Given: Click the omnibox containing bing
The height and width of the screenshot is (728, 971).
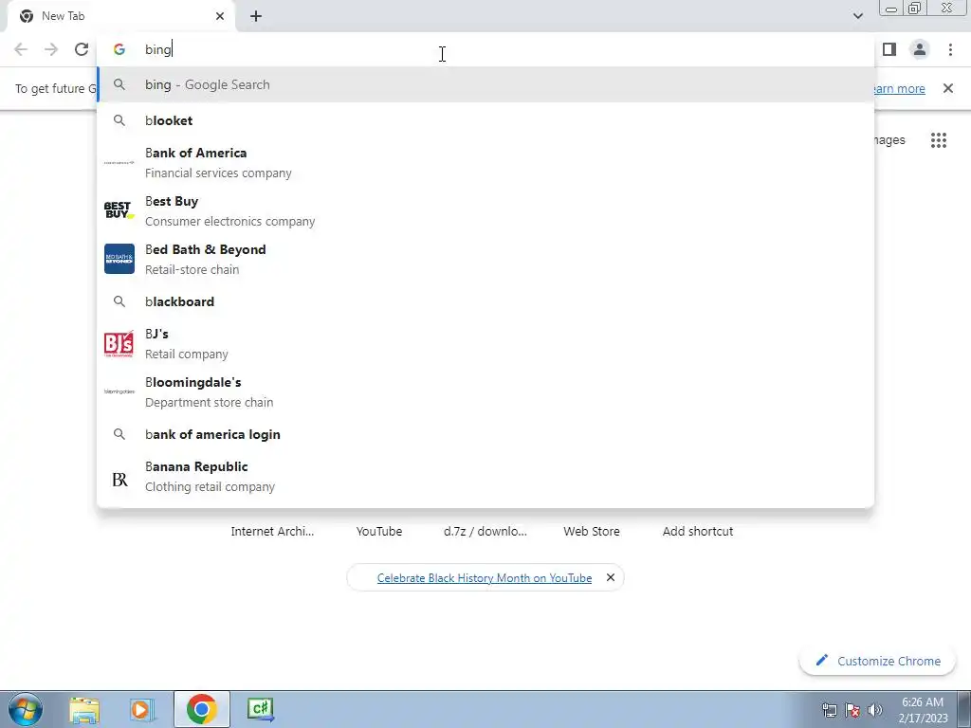Looking at the screenshot, I should tap(485, 49).
